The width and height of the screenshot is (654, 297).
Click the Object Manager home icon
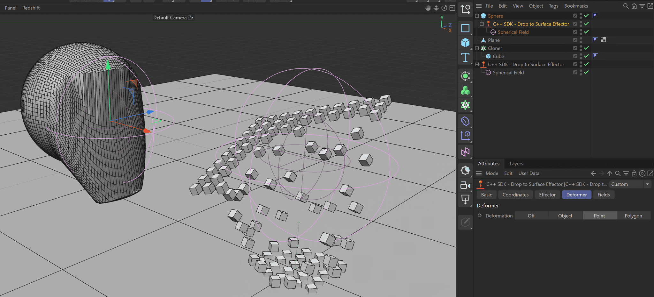pyautogui.click(x=634, y=6)
